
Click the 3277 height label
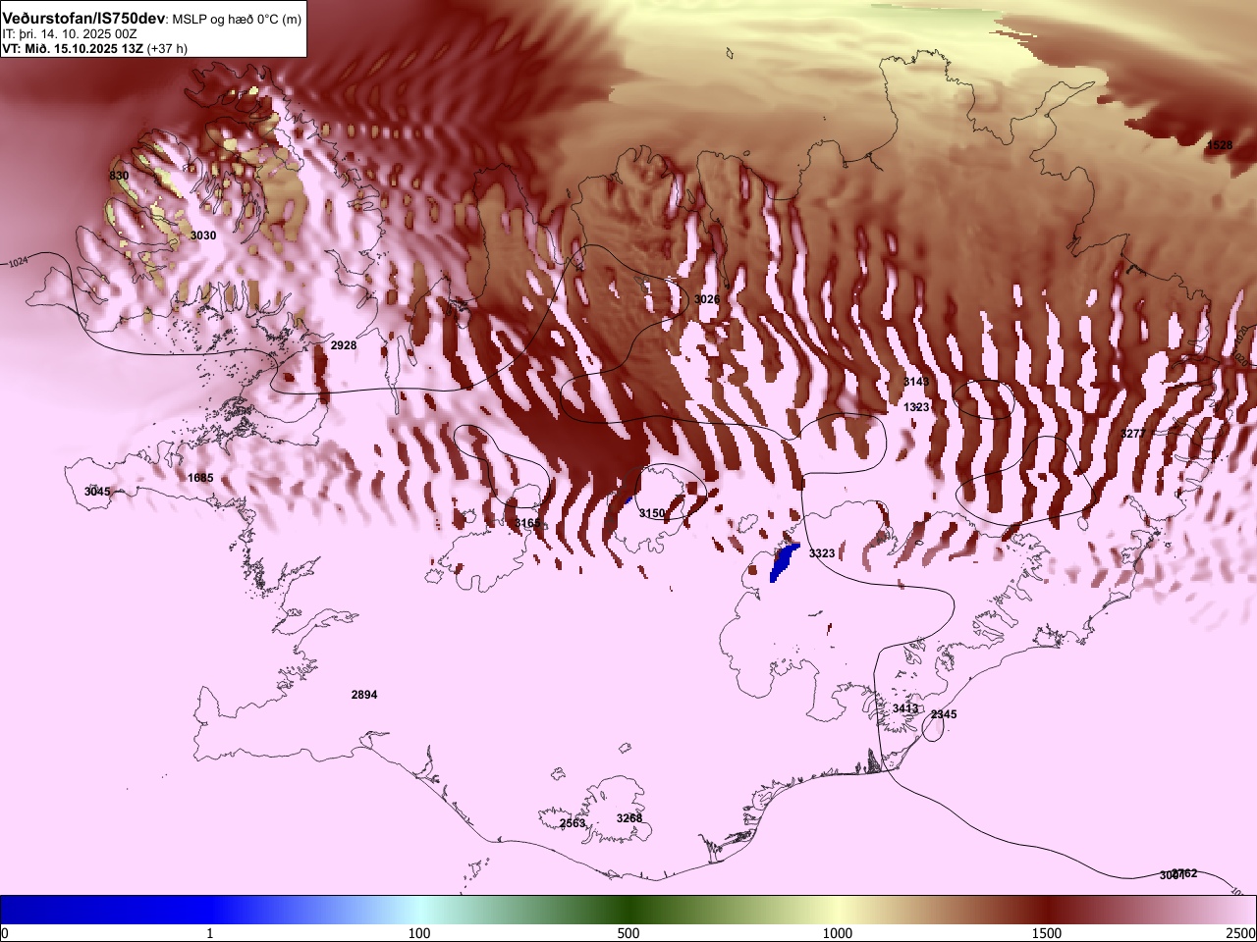pyautogui.click(x=1132, y=434)
